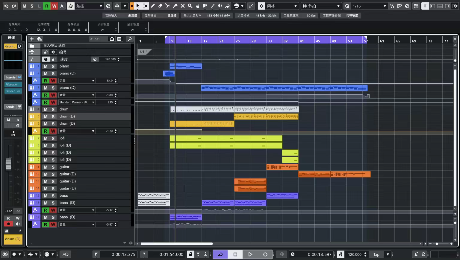
Task: Click the Redo arrow icon
Action: 14,6
